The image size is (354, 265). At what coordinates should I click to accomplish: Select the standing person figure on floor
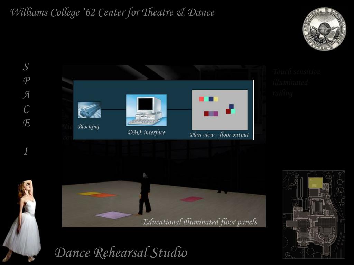click(145, 194)
